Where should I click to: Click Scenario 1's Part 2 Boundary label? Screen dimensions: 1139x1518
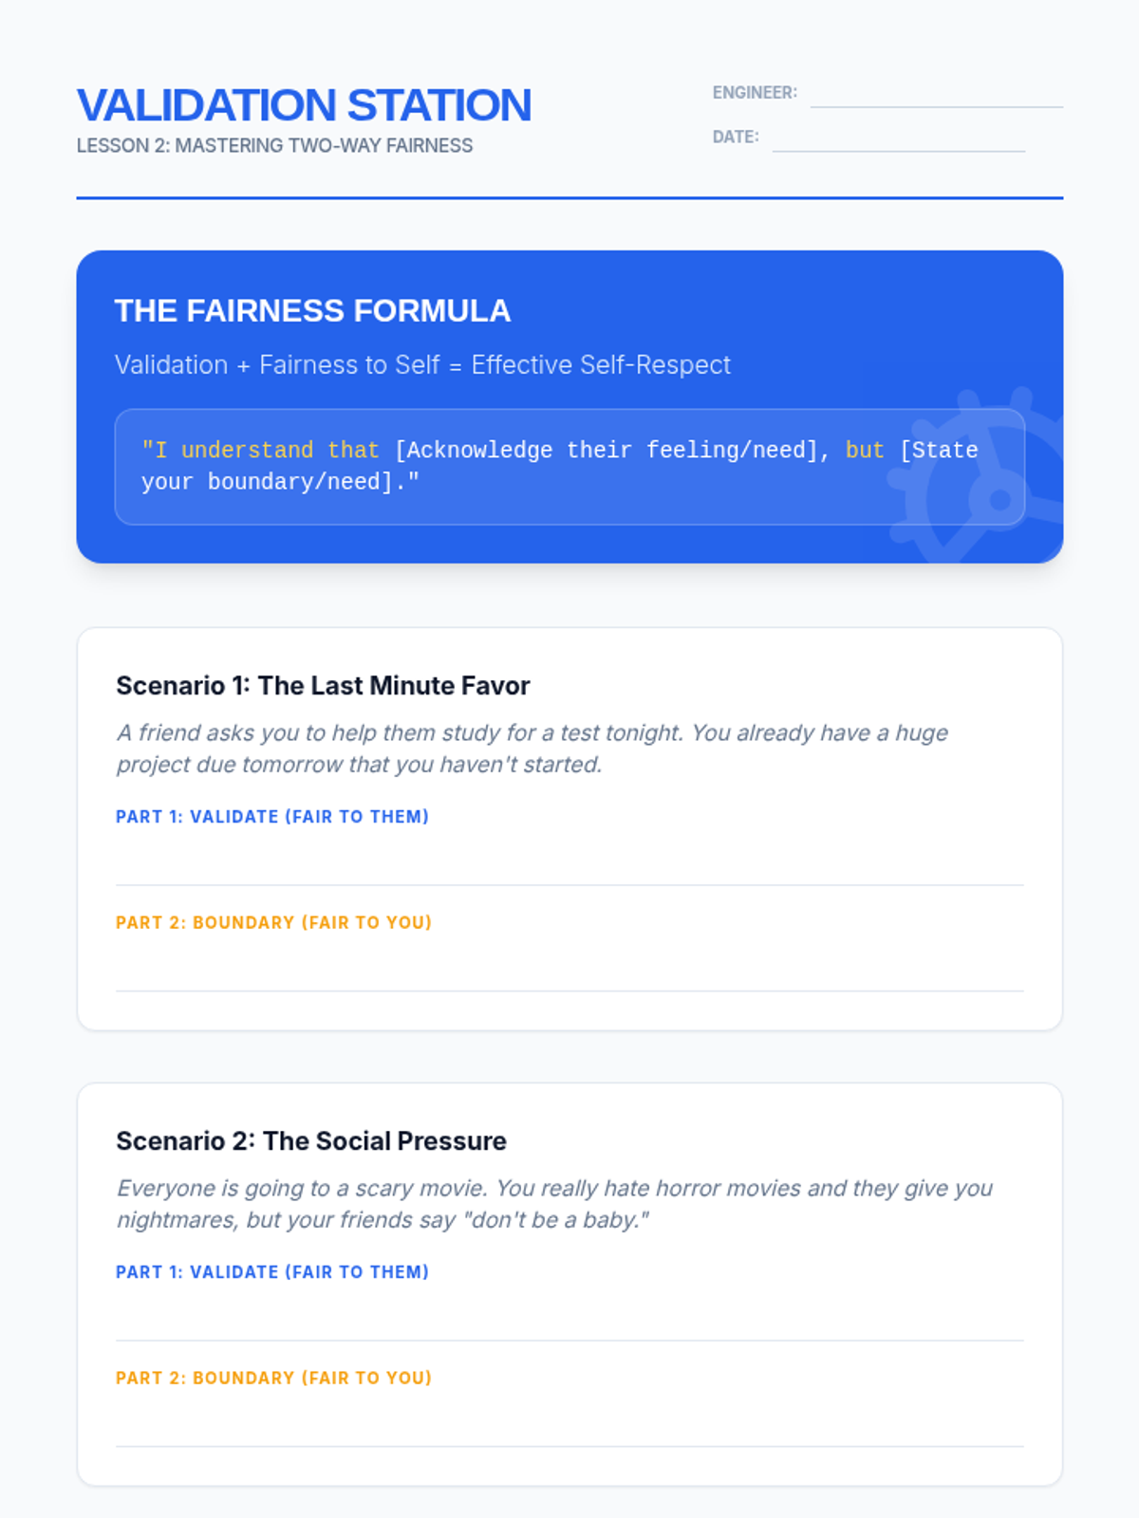[273, 923]
